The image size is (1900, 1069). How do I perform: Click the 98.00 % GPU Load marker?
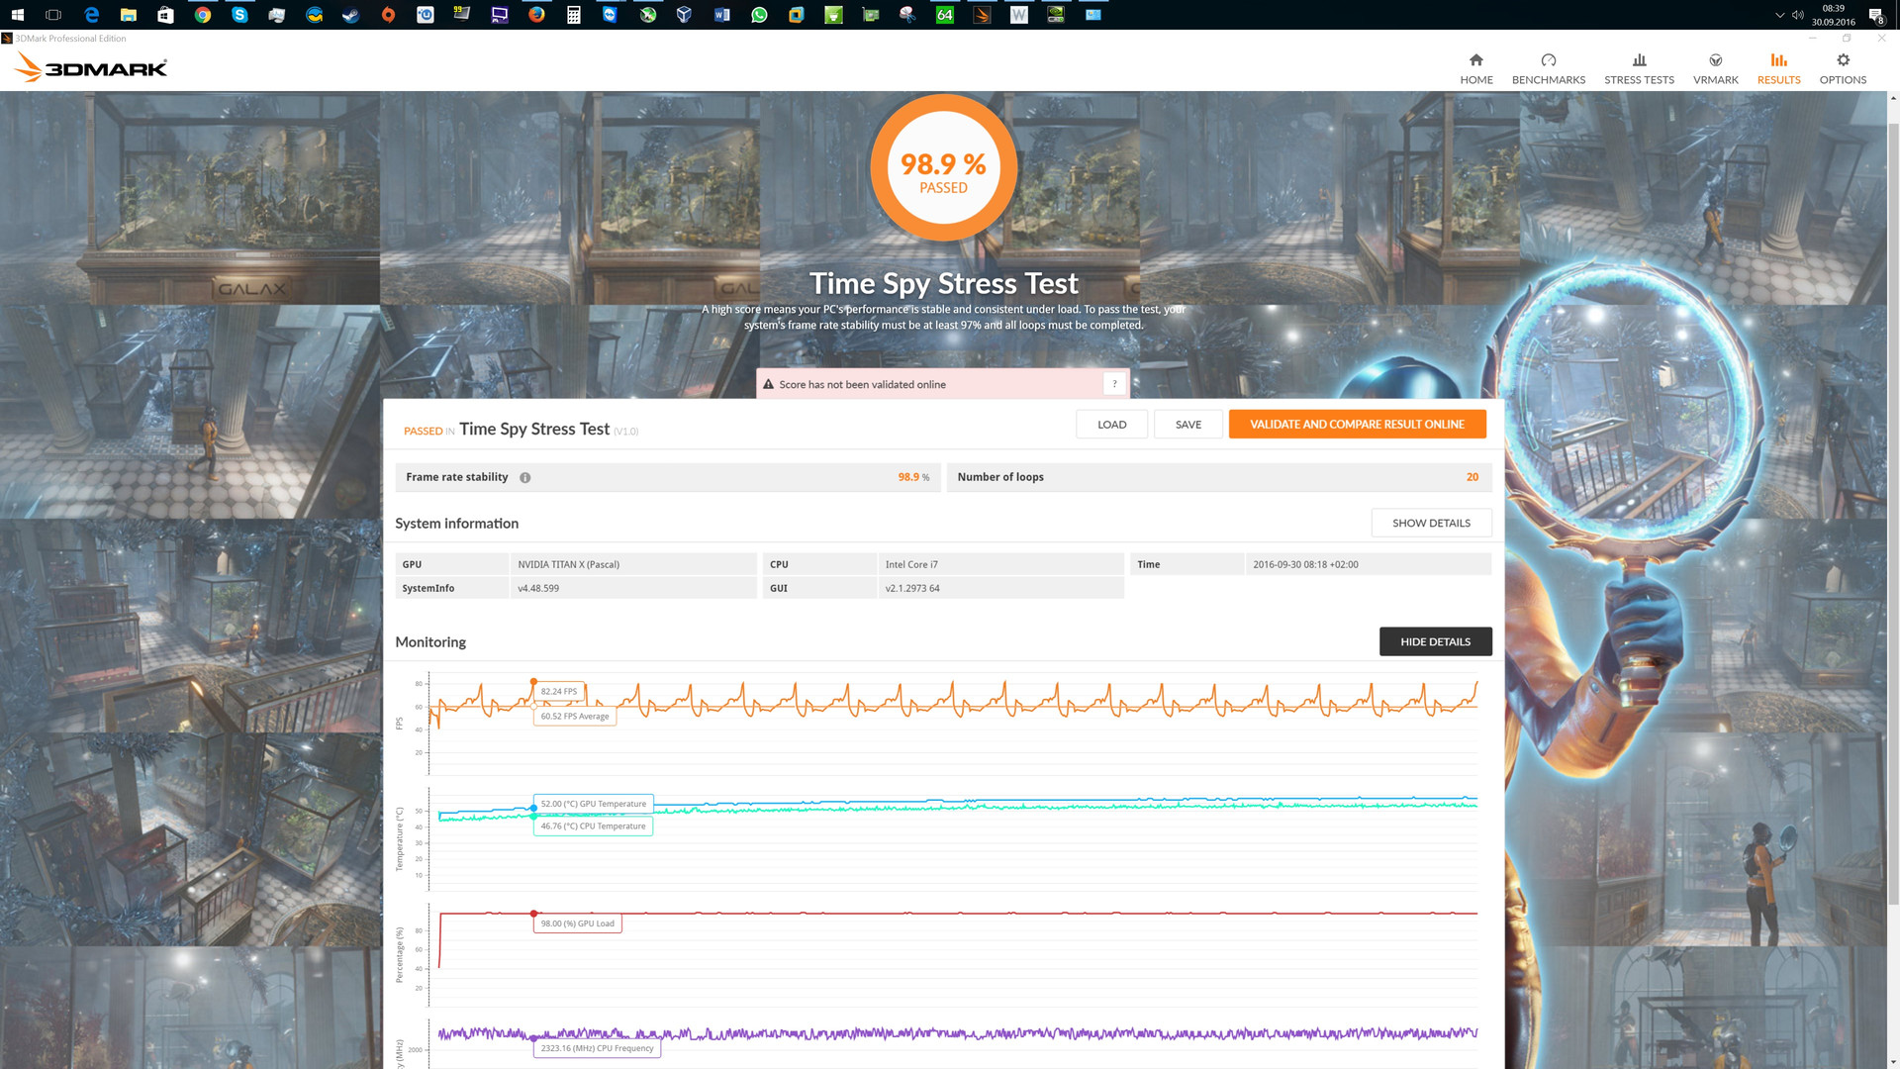pyautogui.click(x=533, y=914)
